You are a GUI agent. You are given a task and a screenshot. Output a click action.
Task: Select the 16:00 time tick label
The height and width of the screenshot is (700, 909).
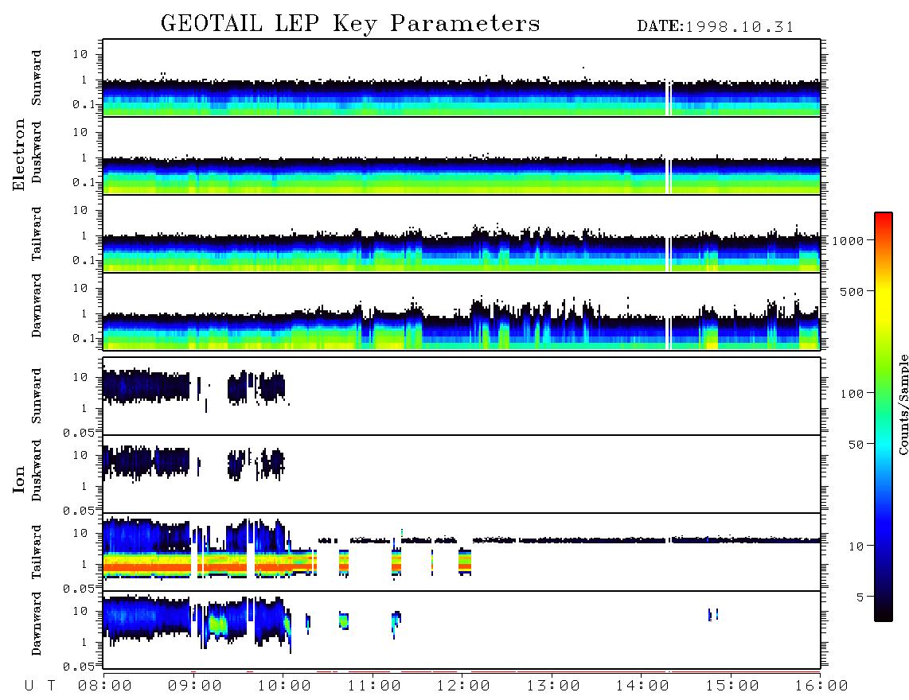coord(821,686)
